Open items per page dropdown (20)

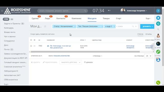point(149,56)
